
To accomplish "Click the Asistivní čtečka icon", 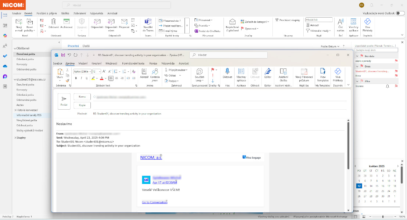I will pos(283,73).
